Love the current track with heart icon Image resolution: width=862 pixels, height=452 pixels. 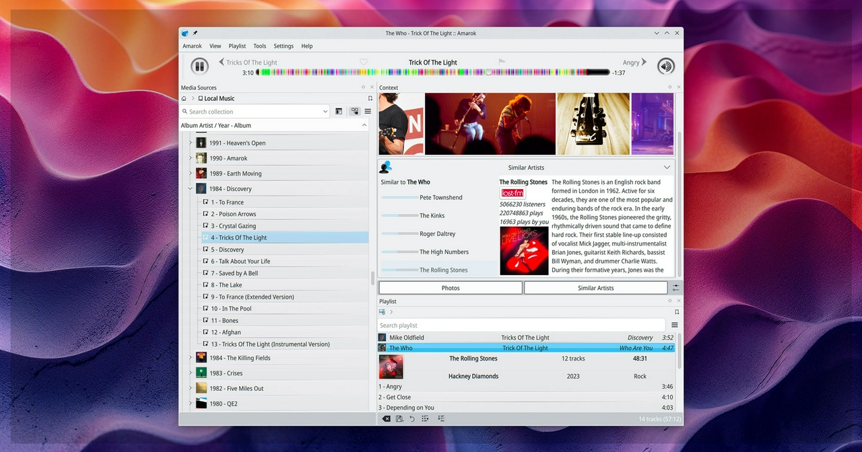tap(364, 62)
